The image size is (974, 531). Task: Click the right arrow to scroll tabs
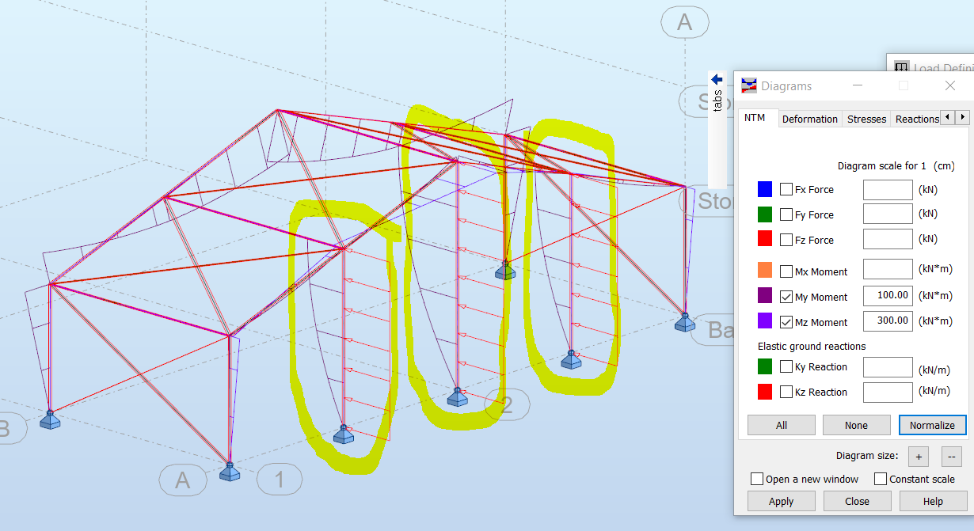click(x=961, y=116)
